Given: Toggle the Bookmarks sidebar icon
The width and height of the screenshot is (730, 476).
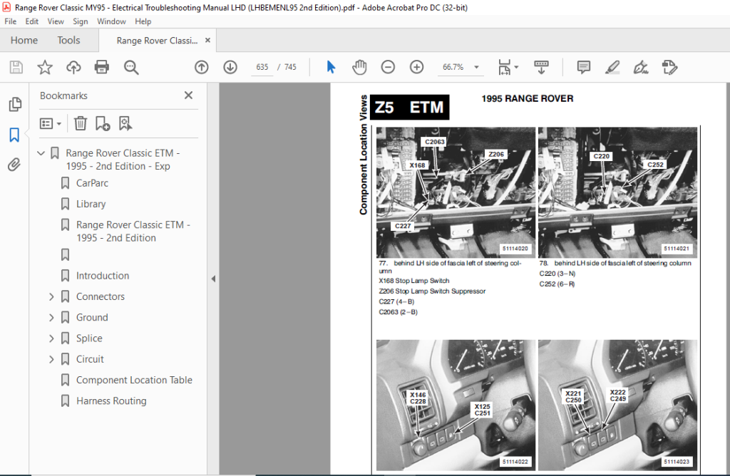Looking at the screenshot, I should tap(14, 135).
